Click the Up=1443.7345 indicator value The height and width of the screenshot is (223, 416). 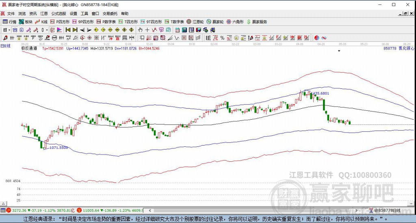click(x=77, y=49)
